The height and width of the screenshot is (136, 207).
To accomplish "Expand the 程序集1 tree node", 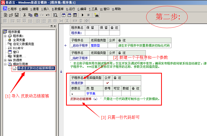I will click(5, 36).
